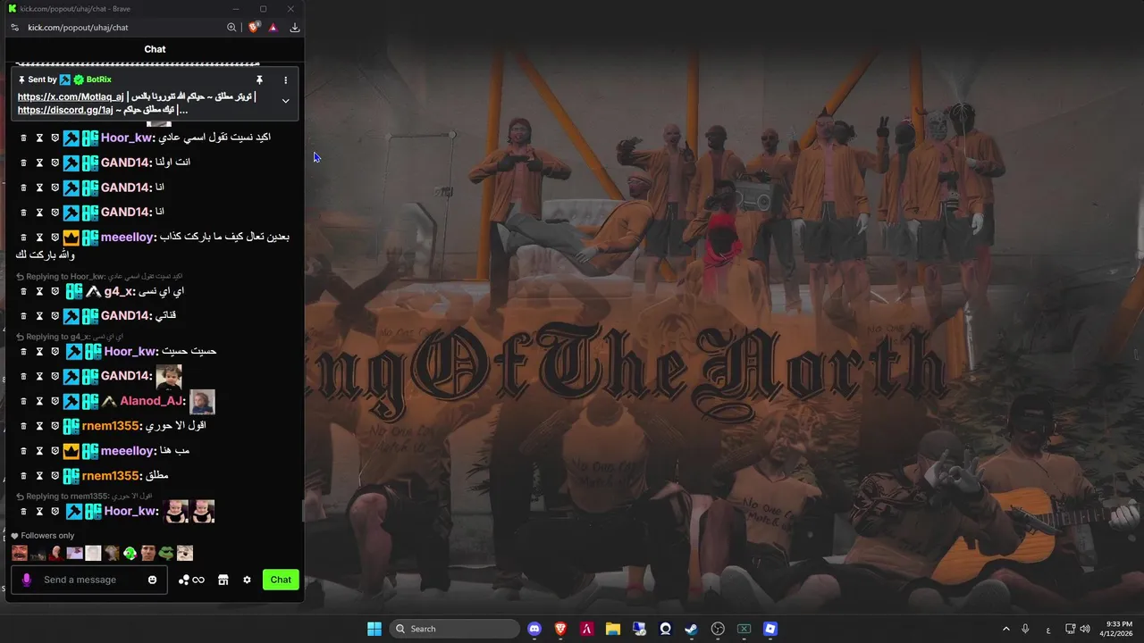Image resolution: width=1144 pixels, height=643 pixels.
Task: Click the Hoor_kw username on 'حسيت حسيت' message
Action: pyautogui.click(x=130, y=352)
